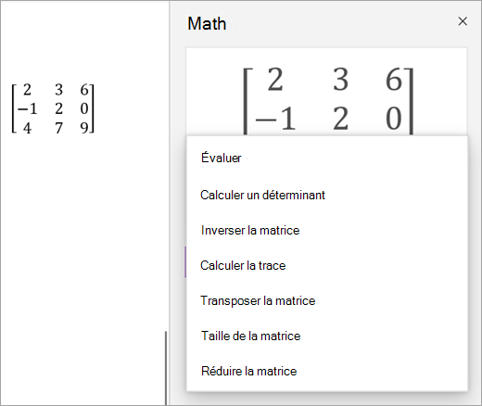482x406 pixels.
Task: Click the purple selection bar beside dropdown
Action: [185, 262]
